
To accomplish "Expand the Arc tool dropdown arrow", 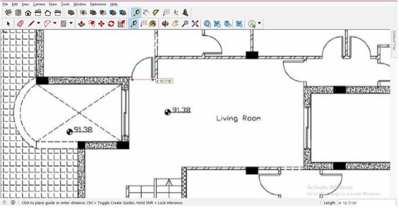I will [55, 23].
